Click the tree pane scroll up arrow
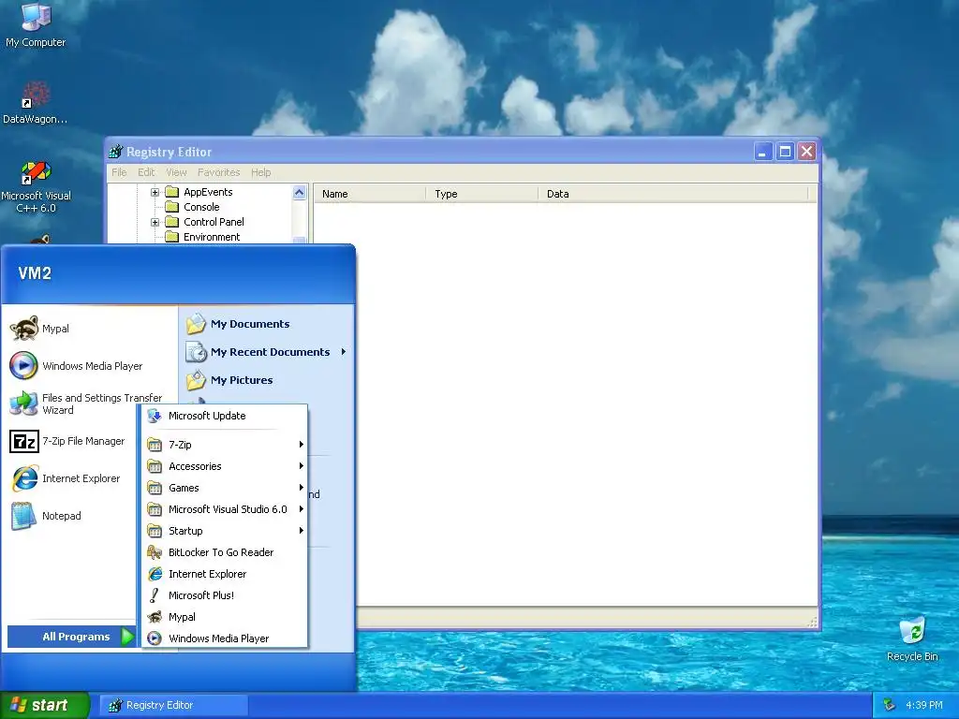 tap(299, 193)
